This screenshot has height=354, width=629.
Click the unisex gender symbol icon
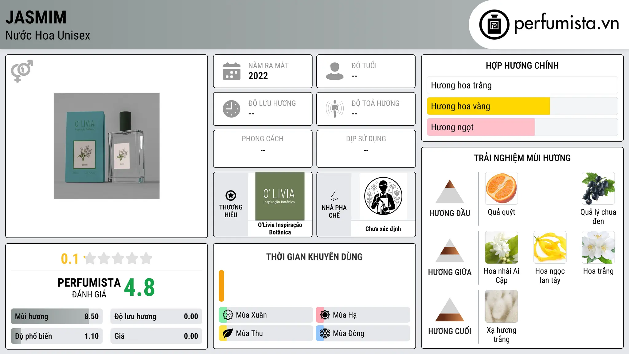coord(22,71)
